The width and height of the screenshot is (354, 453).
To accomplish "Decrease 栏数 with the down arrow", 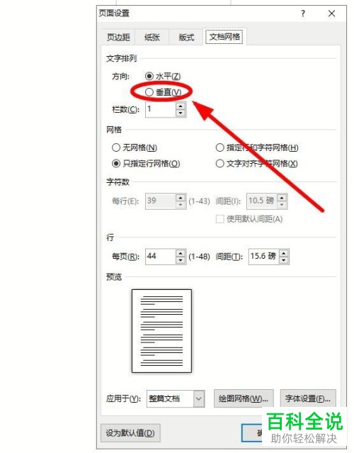I will pos(181,113).
